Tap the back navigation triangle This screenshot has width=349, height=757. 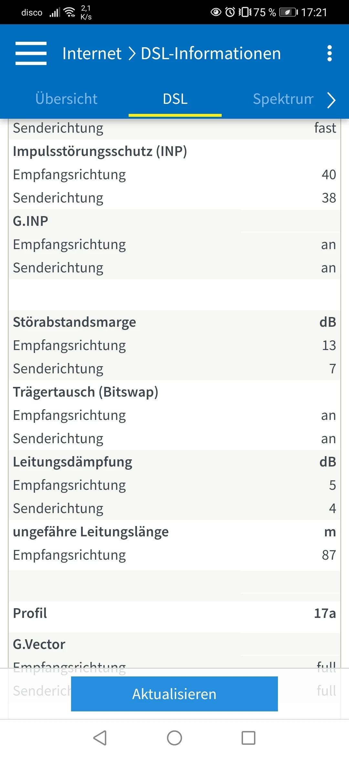pyautogui.click(x=100, y=738)
